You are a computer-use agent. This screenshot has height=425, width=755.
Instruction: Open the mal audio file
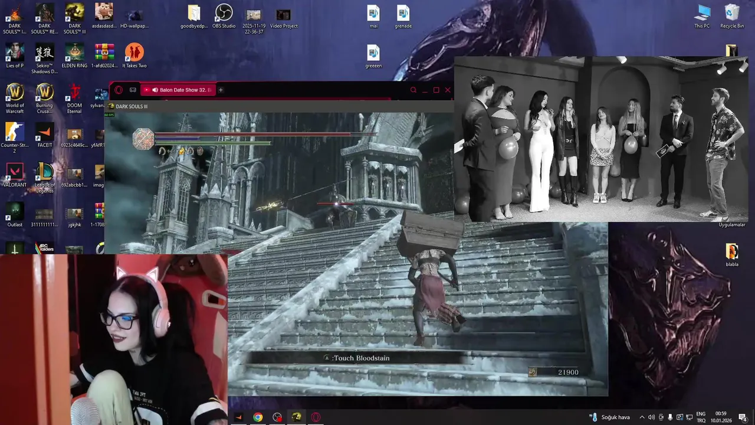coord(373,16)
